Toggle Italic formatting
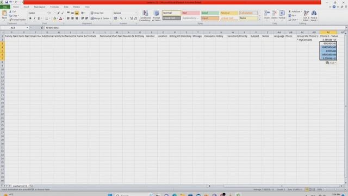The width and height of the screenshot is (348, 196). click(x=34, y=19)
